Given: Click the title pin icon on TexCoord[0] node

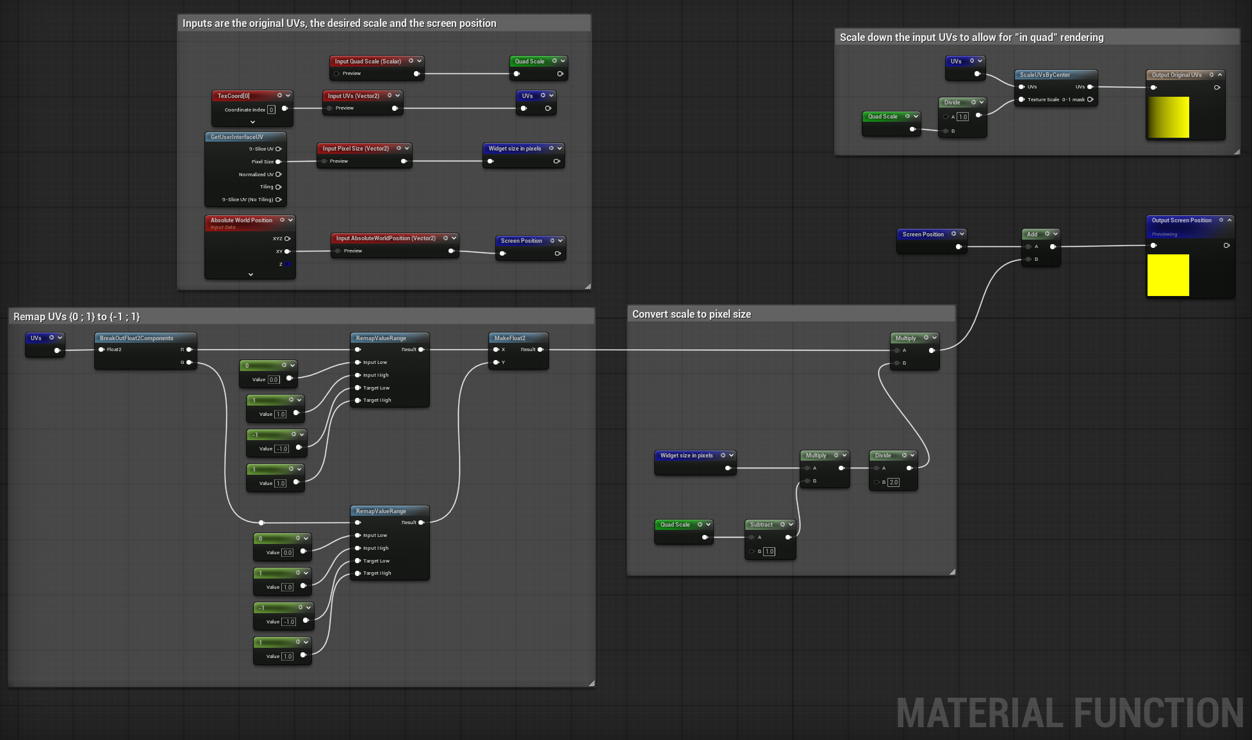Looking at the screenshot, I should point(279,95).
